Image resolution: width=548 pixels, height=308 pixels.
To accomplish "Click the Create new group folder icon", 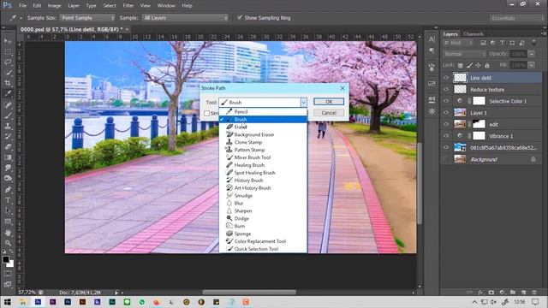I will (513, 292).
